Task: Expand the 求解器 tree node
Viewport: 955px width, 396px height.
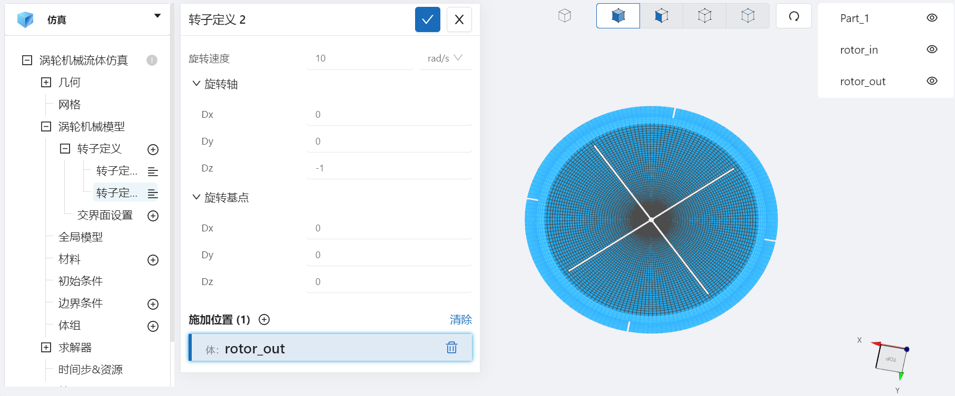Action: pyautogui.click(x=46, y=347)
